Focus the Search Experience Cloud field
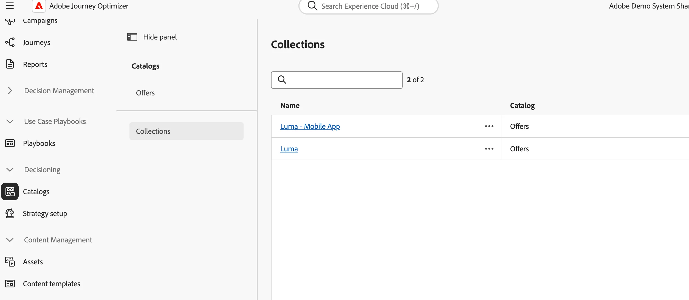The width and height of the screenshot is (689, 300). (x=369, y=6)
